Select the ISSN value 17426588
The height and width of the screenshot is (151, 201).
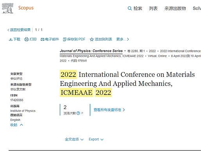(17, 100)
